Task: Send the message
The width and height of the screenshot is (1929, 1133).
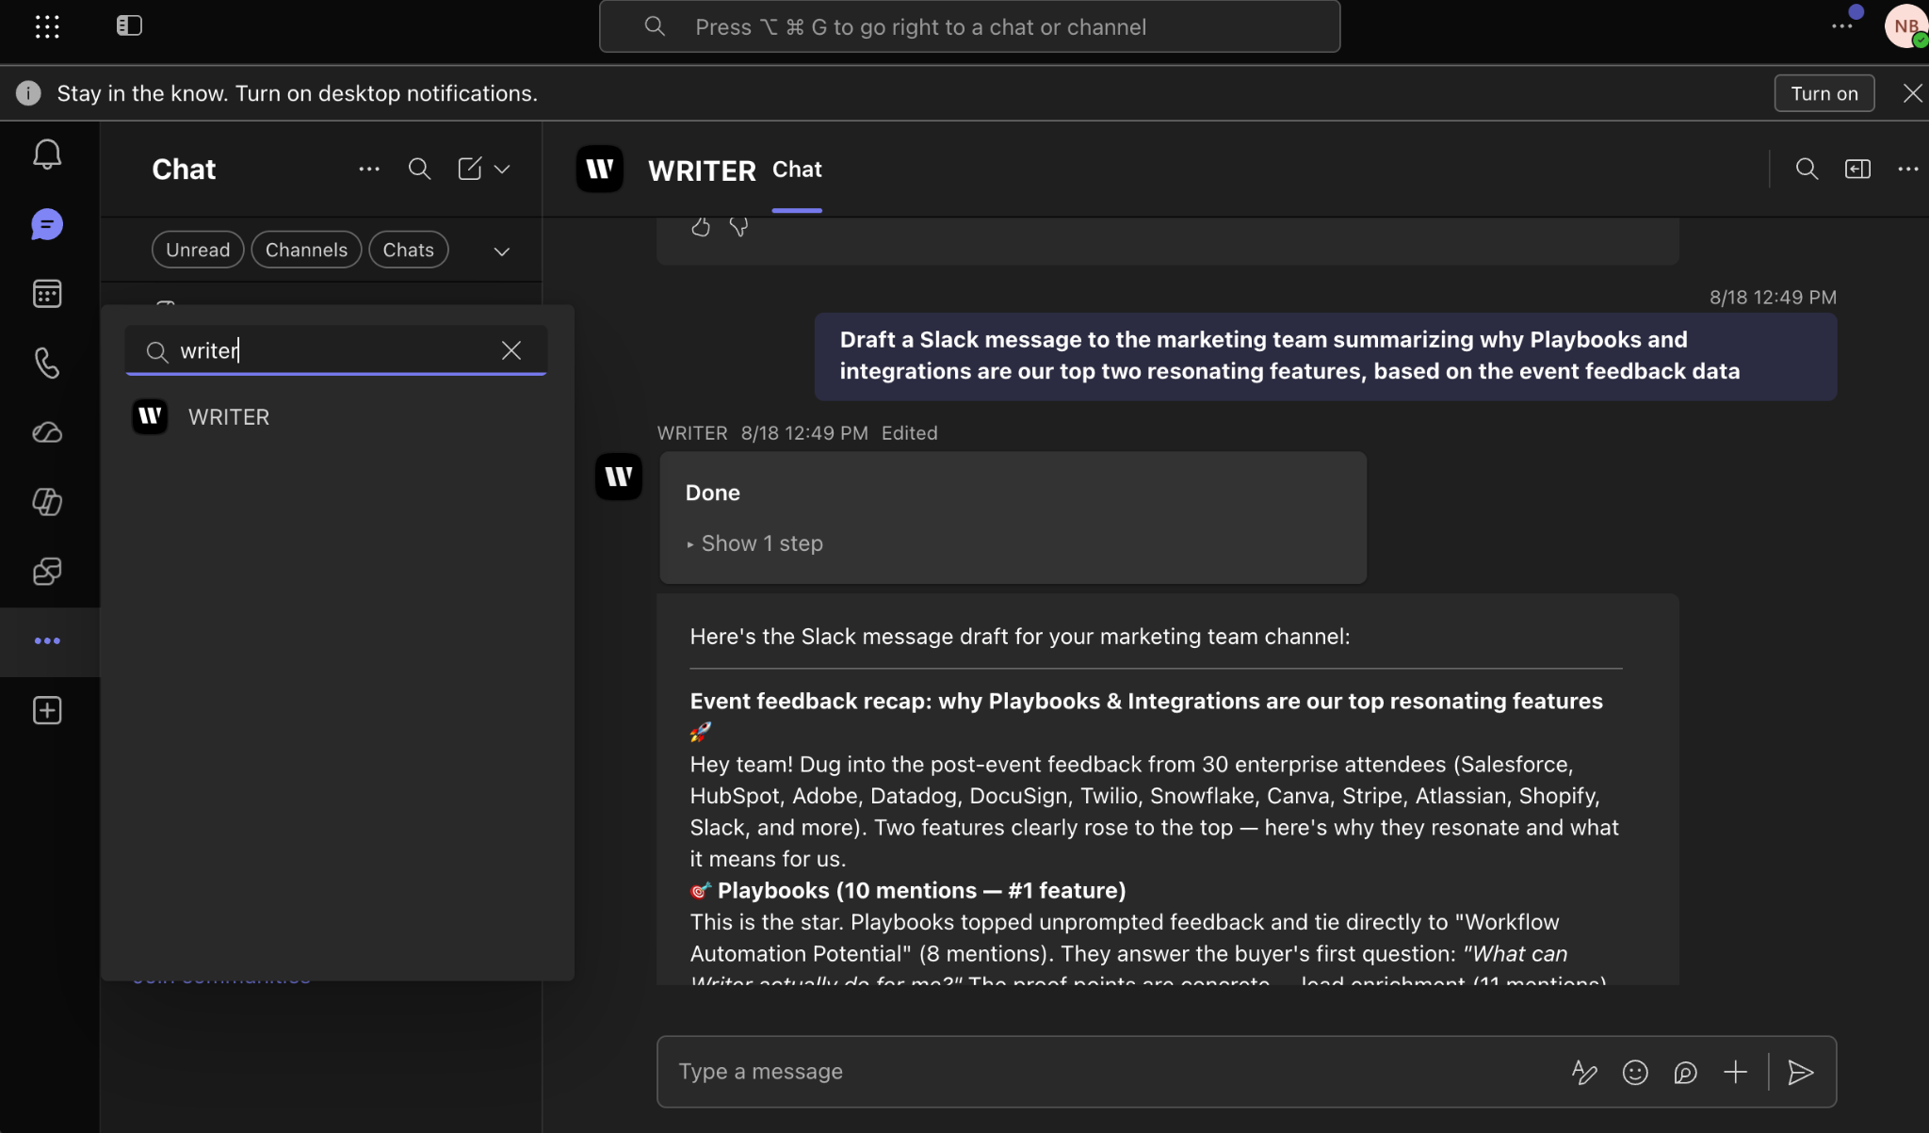Action: click(x=1800, y=1072)
